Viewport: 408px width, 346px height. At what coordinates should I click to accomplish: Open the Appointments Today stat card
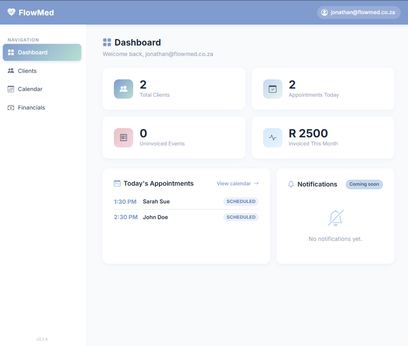coord(323,89)
